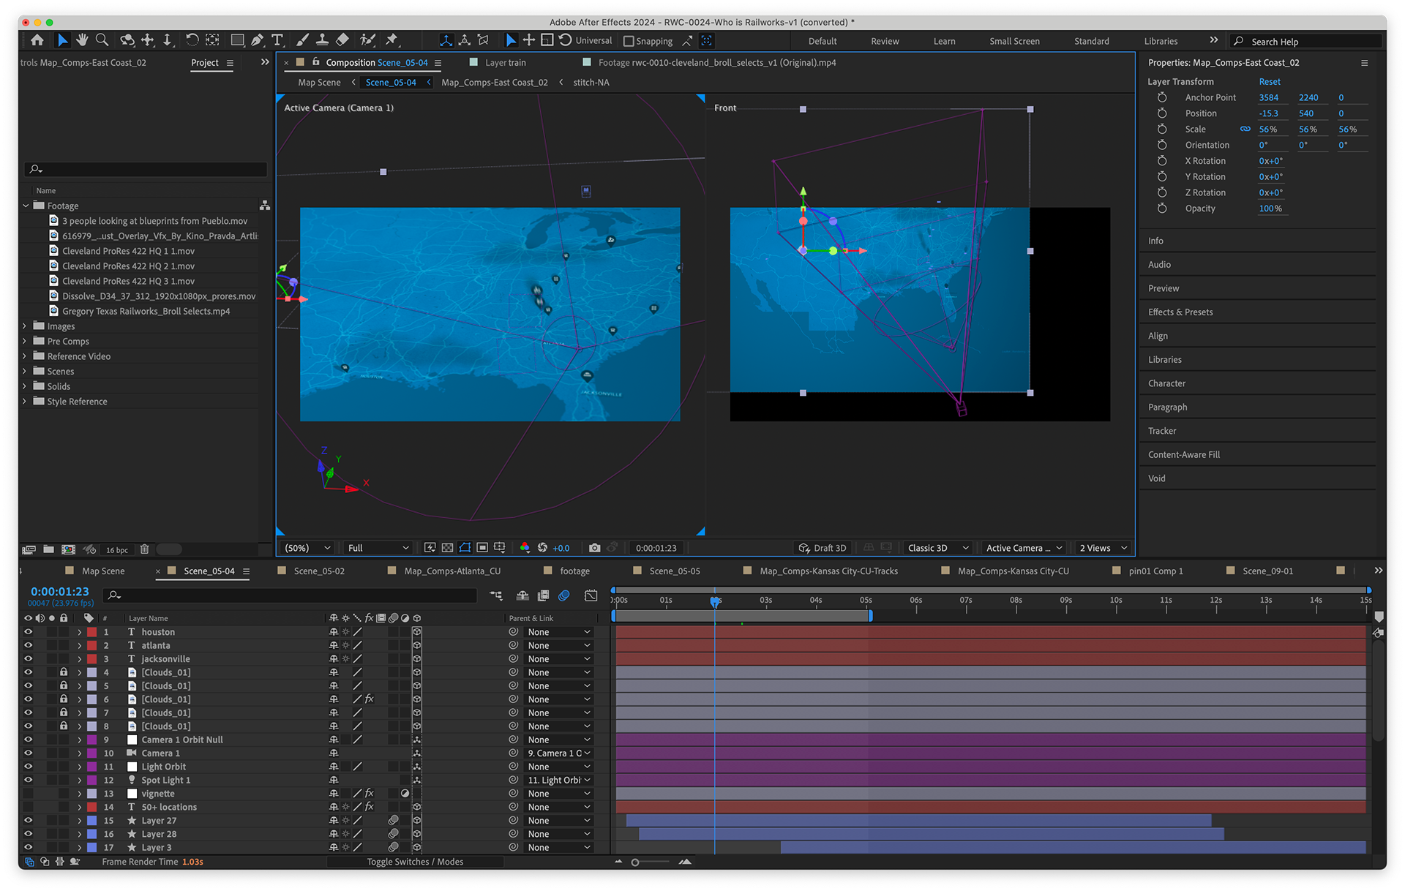Image resolution: width=1405 pixels, height=891 pixels.
Task: Select the Clone Stamp tool
Action: [322, 40]
